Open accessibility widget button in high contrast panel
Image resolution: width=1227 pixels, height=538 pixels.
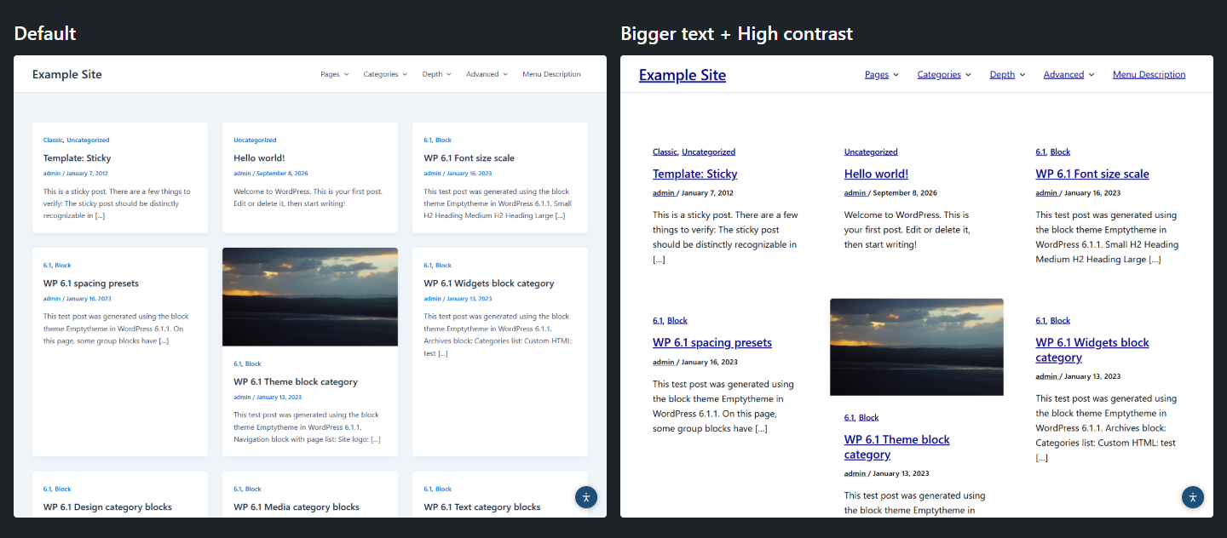[1193, 497]
